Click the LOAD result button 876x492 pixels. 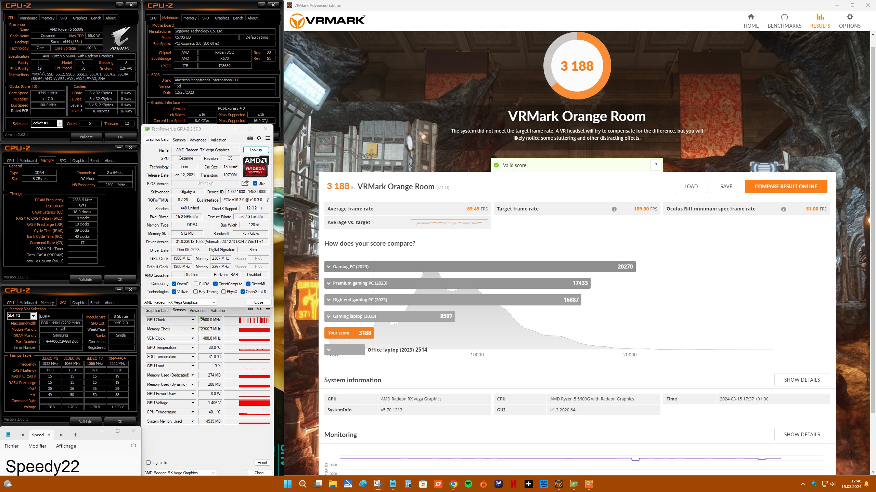pos(691,187)
